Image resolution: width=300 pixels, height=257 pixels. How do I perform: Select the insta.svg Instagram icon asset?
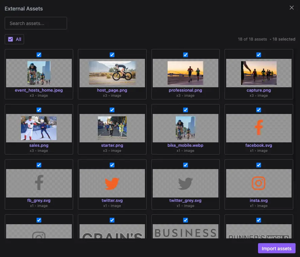coord(259,183)
